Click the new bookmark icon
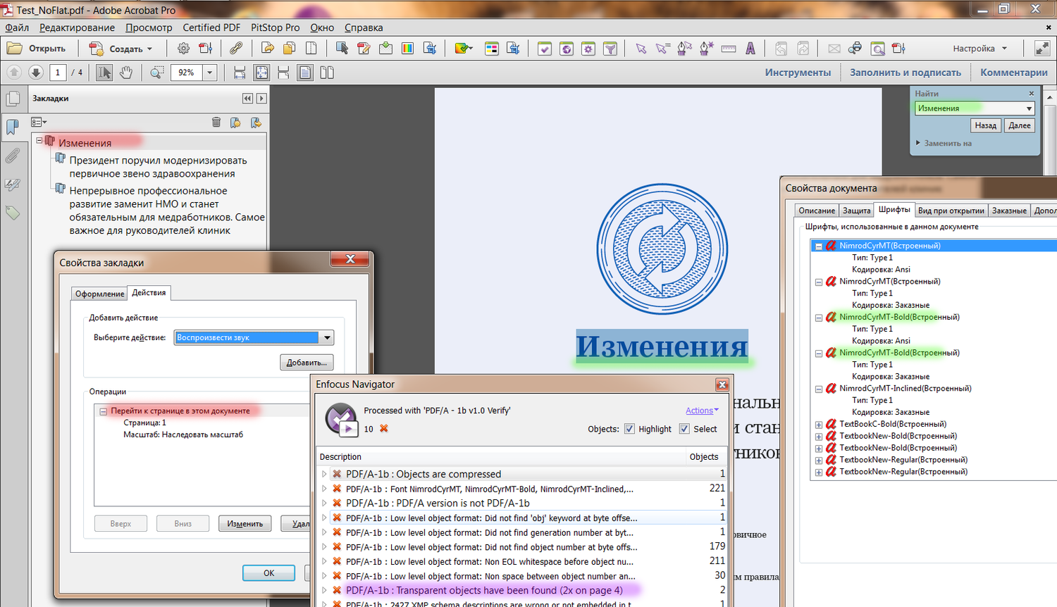The width and height of the screenshot is (1057, 607). 235,123
